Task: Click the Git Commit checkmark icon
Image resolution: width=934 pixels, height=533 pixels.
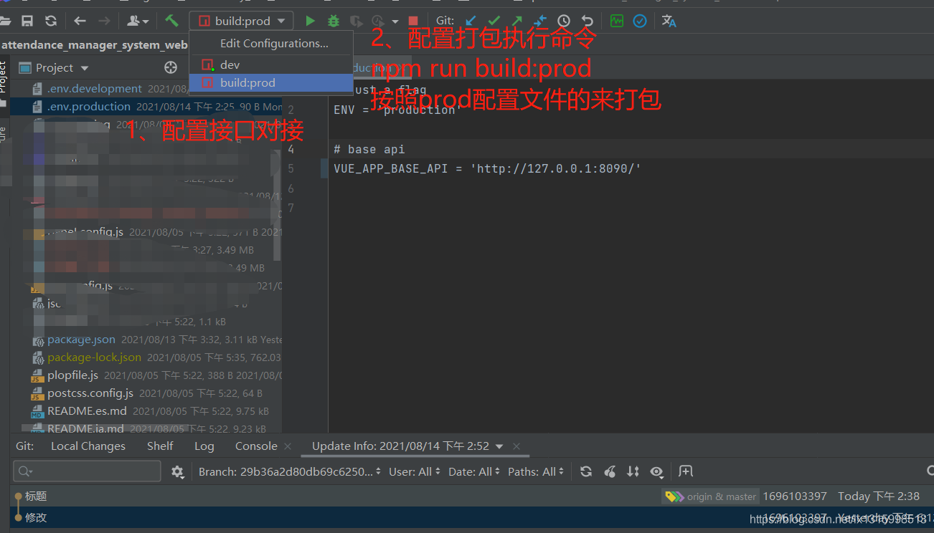Action: (x=494, y=21)
